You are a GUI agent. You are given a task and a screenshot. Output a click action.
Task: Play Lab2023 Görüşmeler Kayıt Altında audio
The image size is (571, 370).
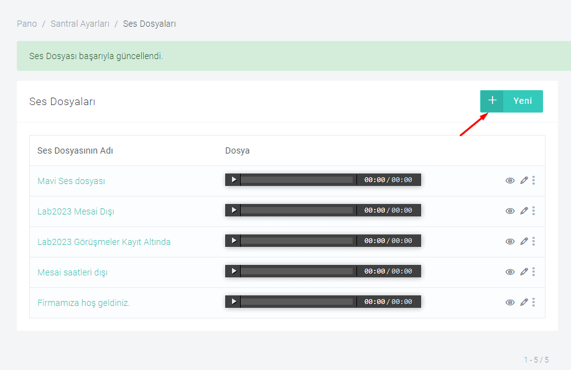click(x=233, y=241)
